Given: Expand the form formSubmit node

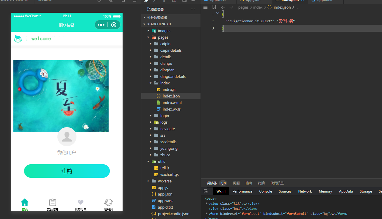Looking at the screenshot, I should point(207,214).
